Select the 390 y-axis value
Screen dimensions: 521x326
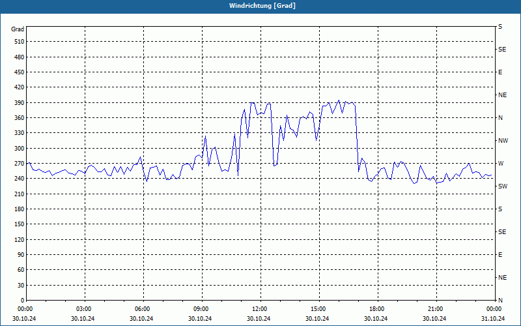pyautogui.click(x=20, y=103)
